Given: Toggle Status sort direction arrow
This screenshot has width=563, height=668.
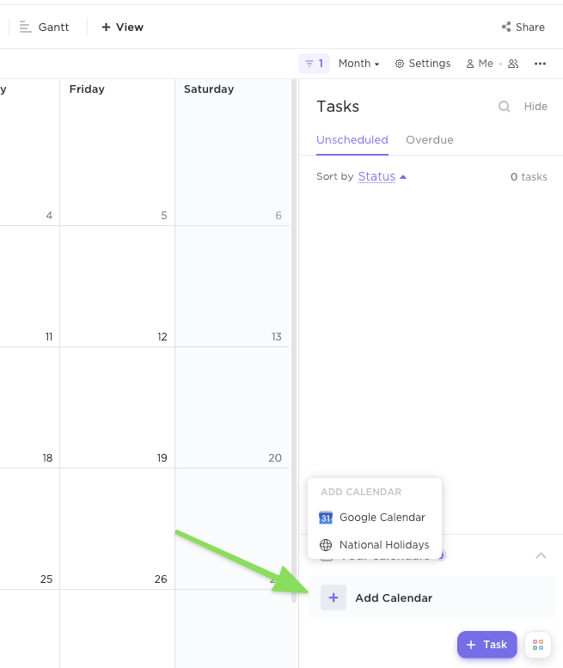Looking at the screenshot, I should pyautogui.click(x=403, y=177).
